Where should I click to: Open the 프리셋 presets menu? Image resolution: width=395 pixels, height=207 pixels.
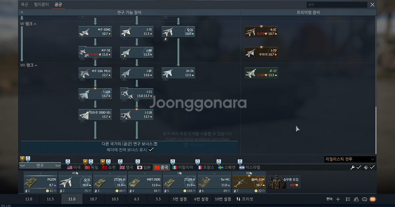coord(245,199)
